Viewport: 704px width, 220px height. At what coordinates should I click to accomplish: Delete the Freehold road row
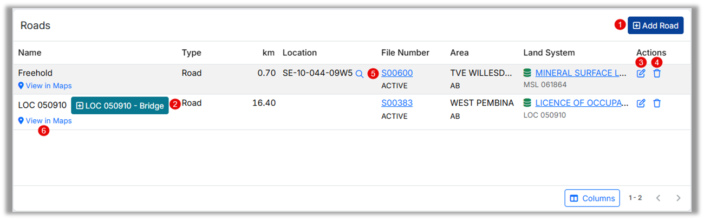(657, 73)
